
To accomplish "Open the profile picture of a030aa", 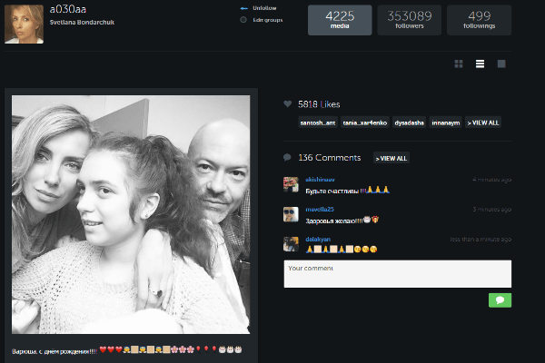I will coord(24,25).
